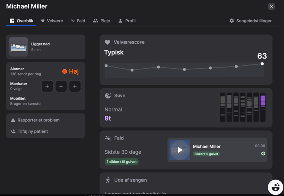Image resolution: width=284 pixels, height=196 pixels.
Task: Open Sengeindstillinger settings
Action: [x=251, y=21]
